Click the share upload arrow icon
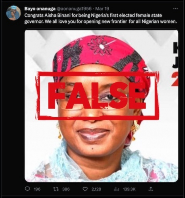This screenshot has height=198, width=185. pyautogui.click(x=151, y=189)
